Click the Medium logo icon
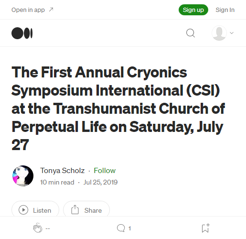The height and width of the screenshot is (239, 246). (22, 33)
